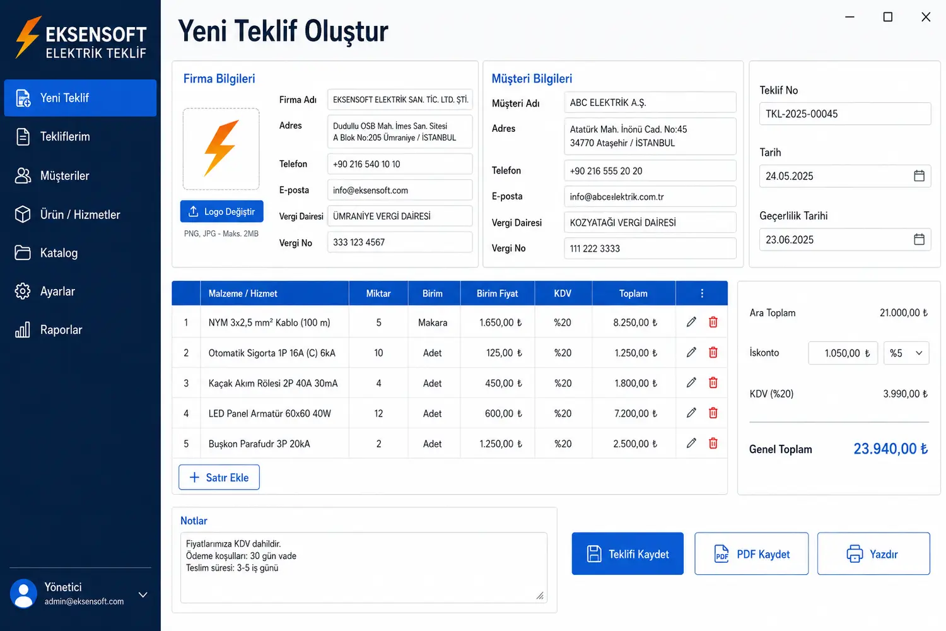
Task: Add a new row with Satır Ekle
Action: click(219, 478)
